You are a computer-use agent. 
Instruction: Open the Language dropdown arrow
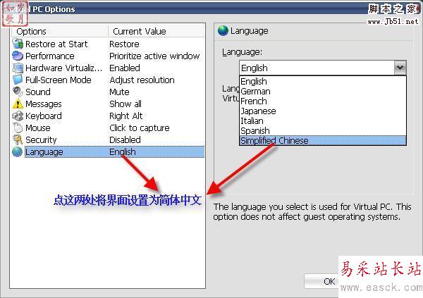point(400,68)
